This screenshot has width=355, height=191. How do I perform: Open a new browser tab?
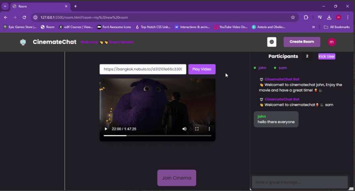point(76,6)
